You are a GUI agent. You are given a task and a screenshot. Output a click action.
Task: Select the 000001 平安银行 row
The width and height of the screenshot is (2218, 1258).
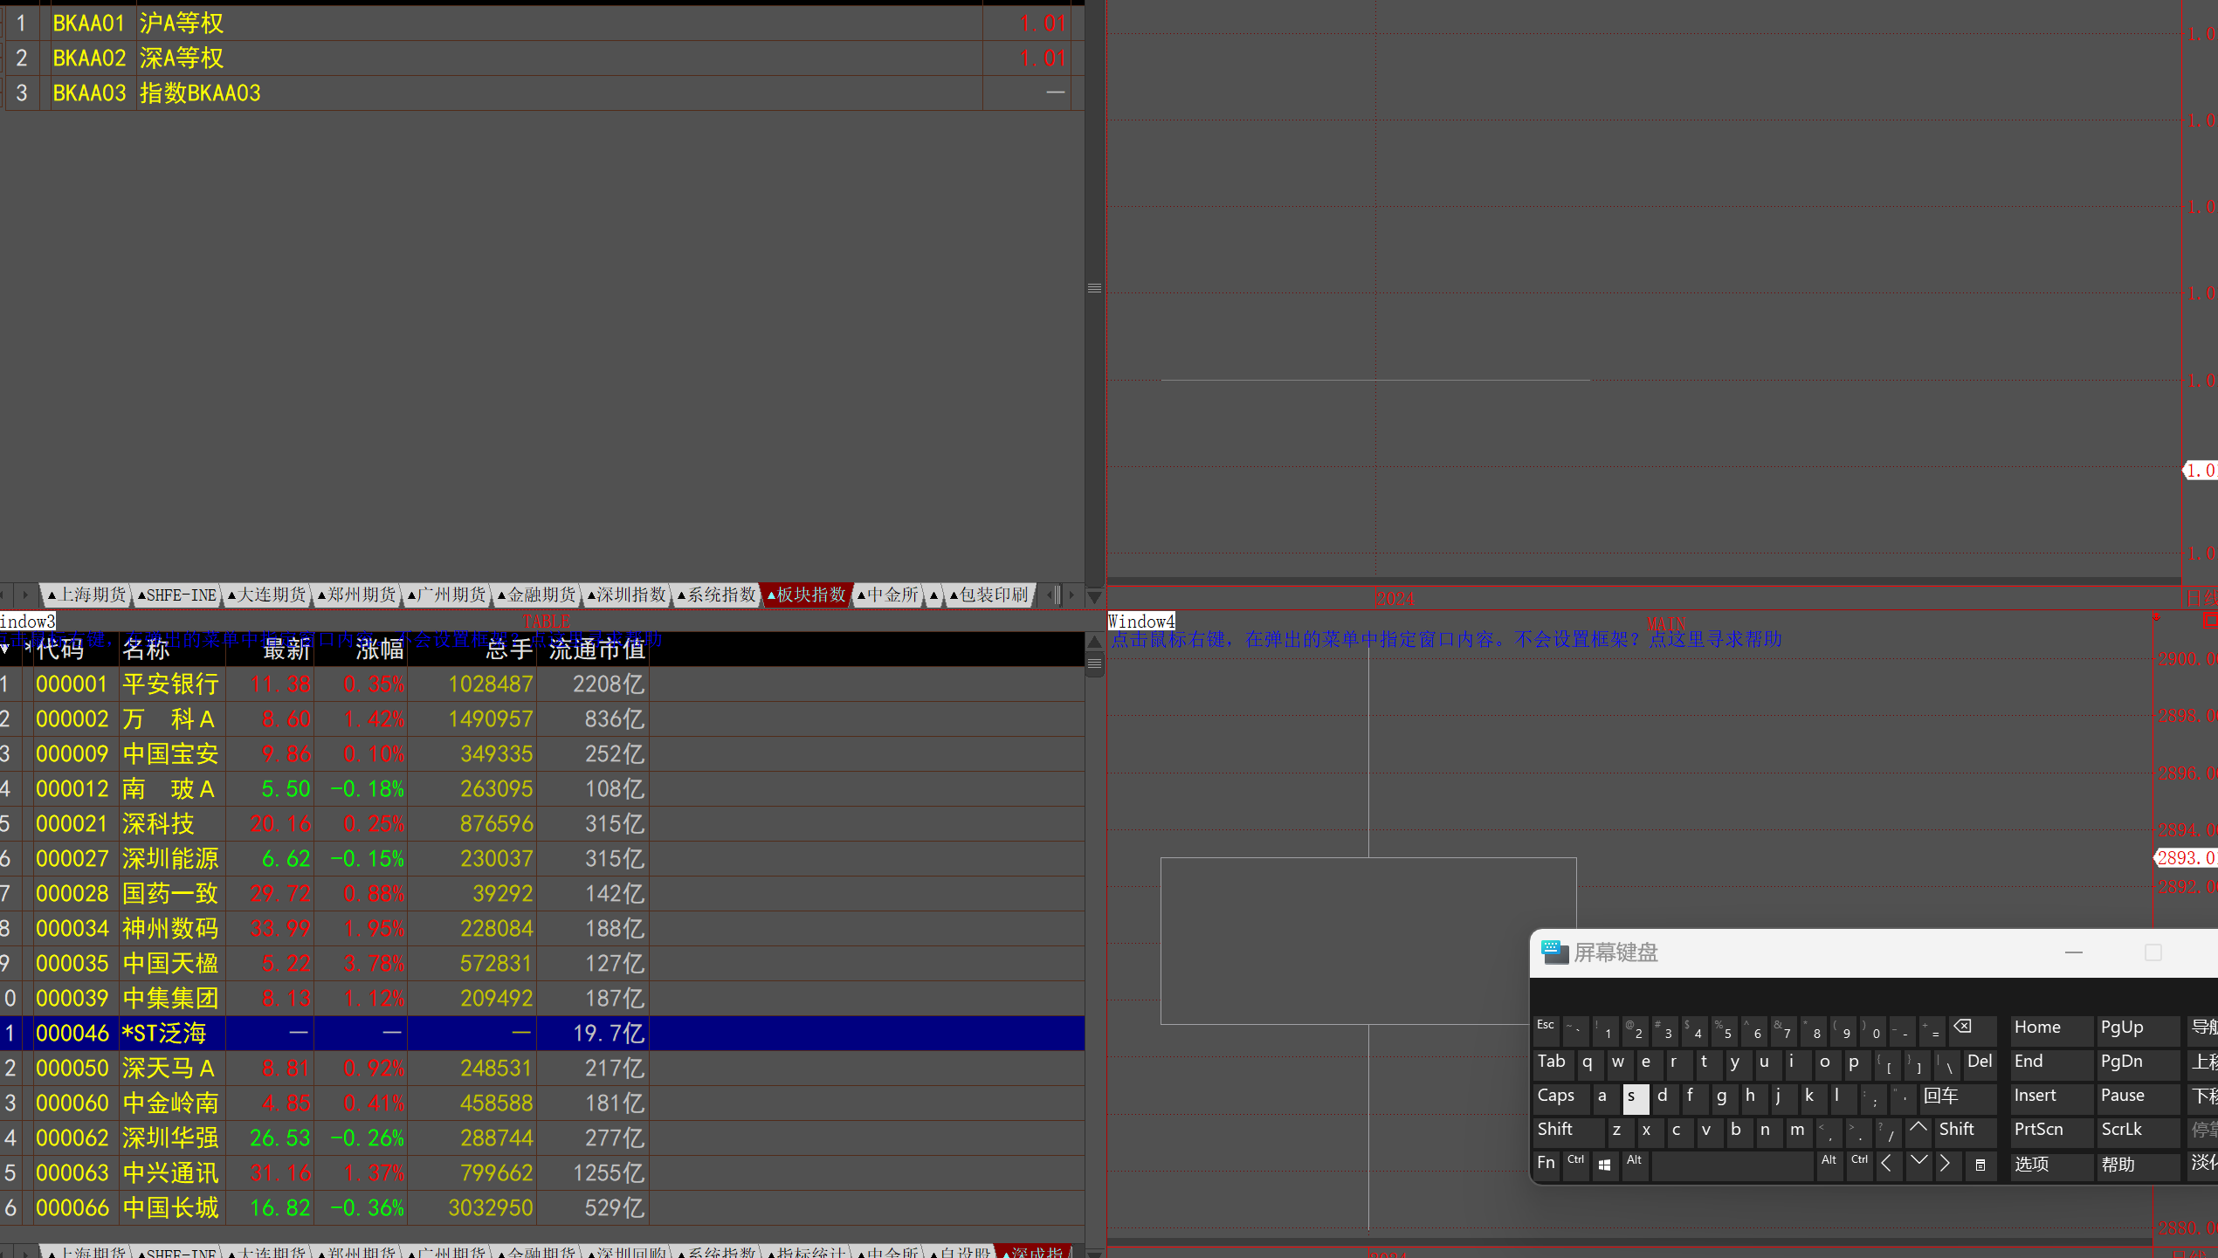click(541, 684)
